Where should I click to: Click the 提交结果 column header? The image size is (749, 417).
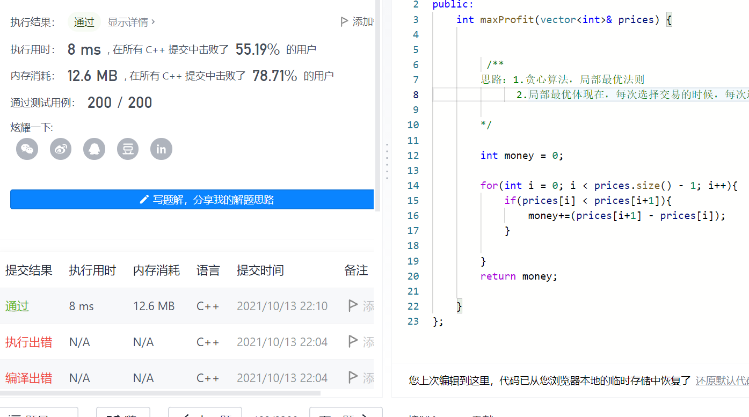coord(29,270)
